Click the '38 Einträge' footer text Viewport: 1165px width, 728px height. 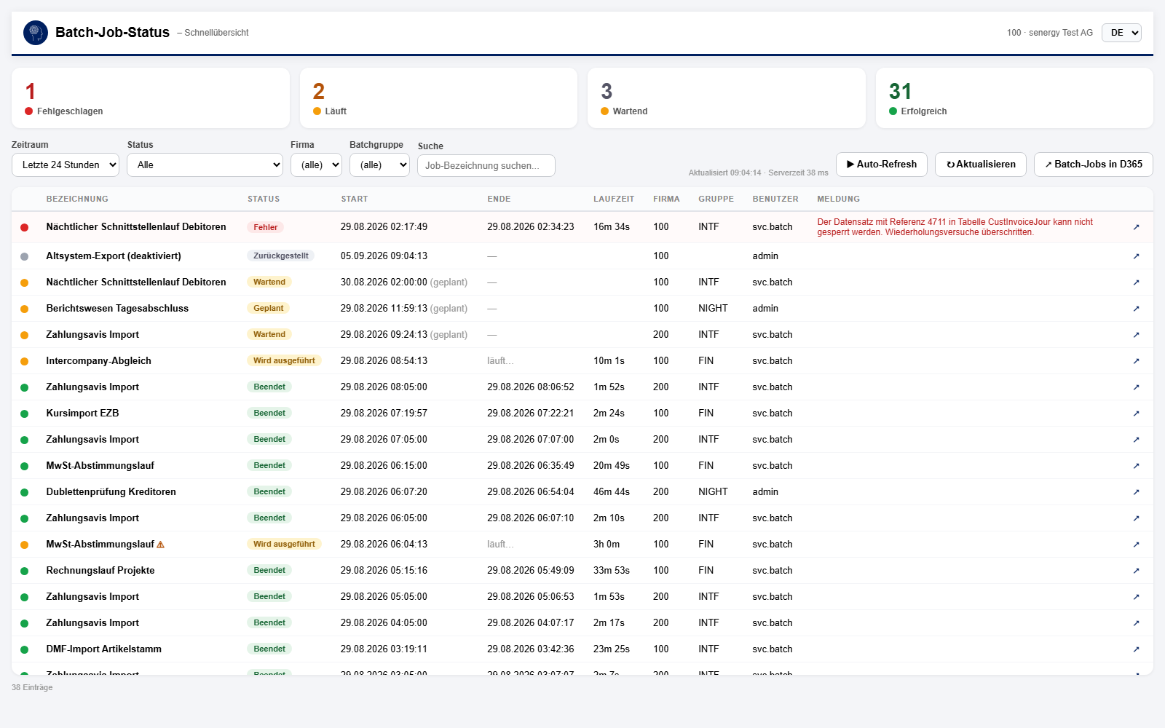tap(32, 687)
